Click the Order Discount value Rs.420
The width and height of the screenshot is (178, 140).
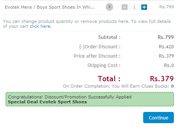[x=166, y=47]
